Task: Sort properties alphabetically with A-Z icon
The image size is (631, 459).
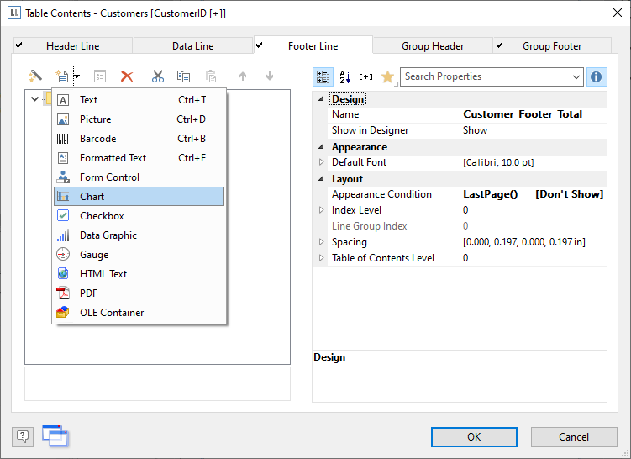Action: pyautogui.click(x=344, y=76)
